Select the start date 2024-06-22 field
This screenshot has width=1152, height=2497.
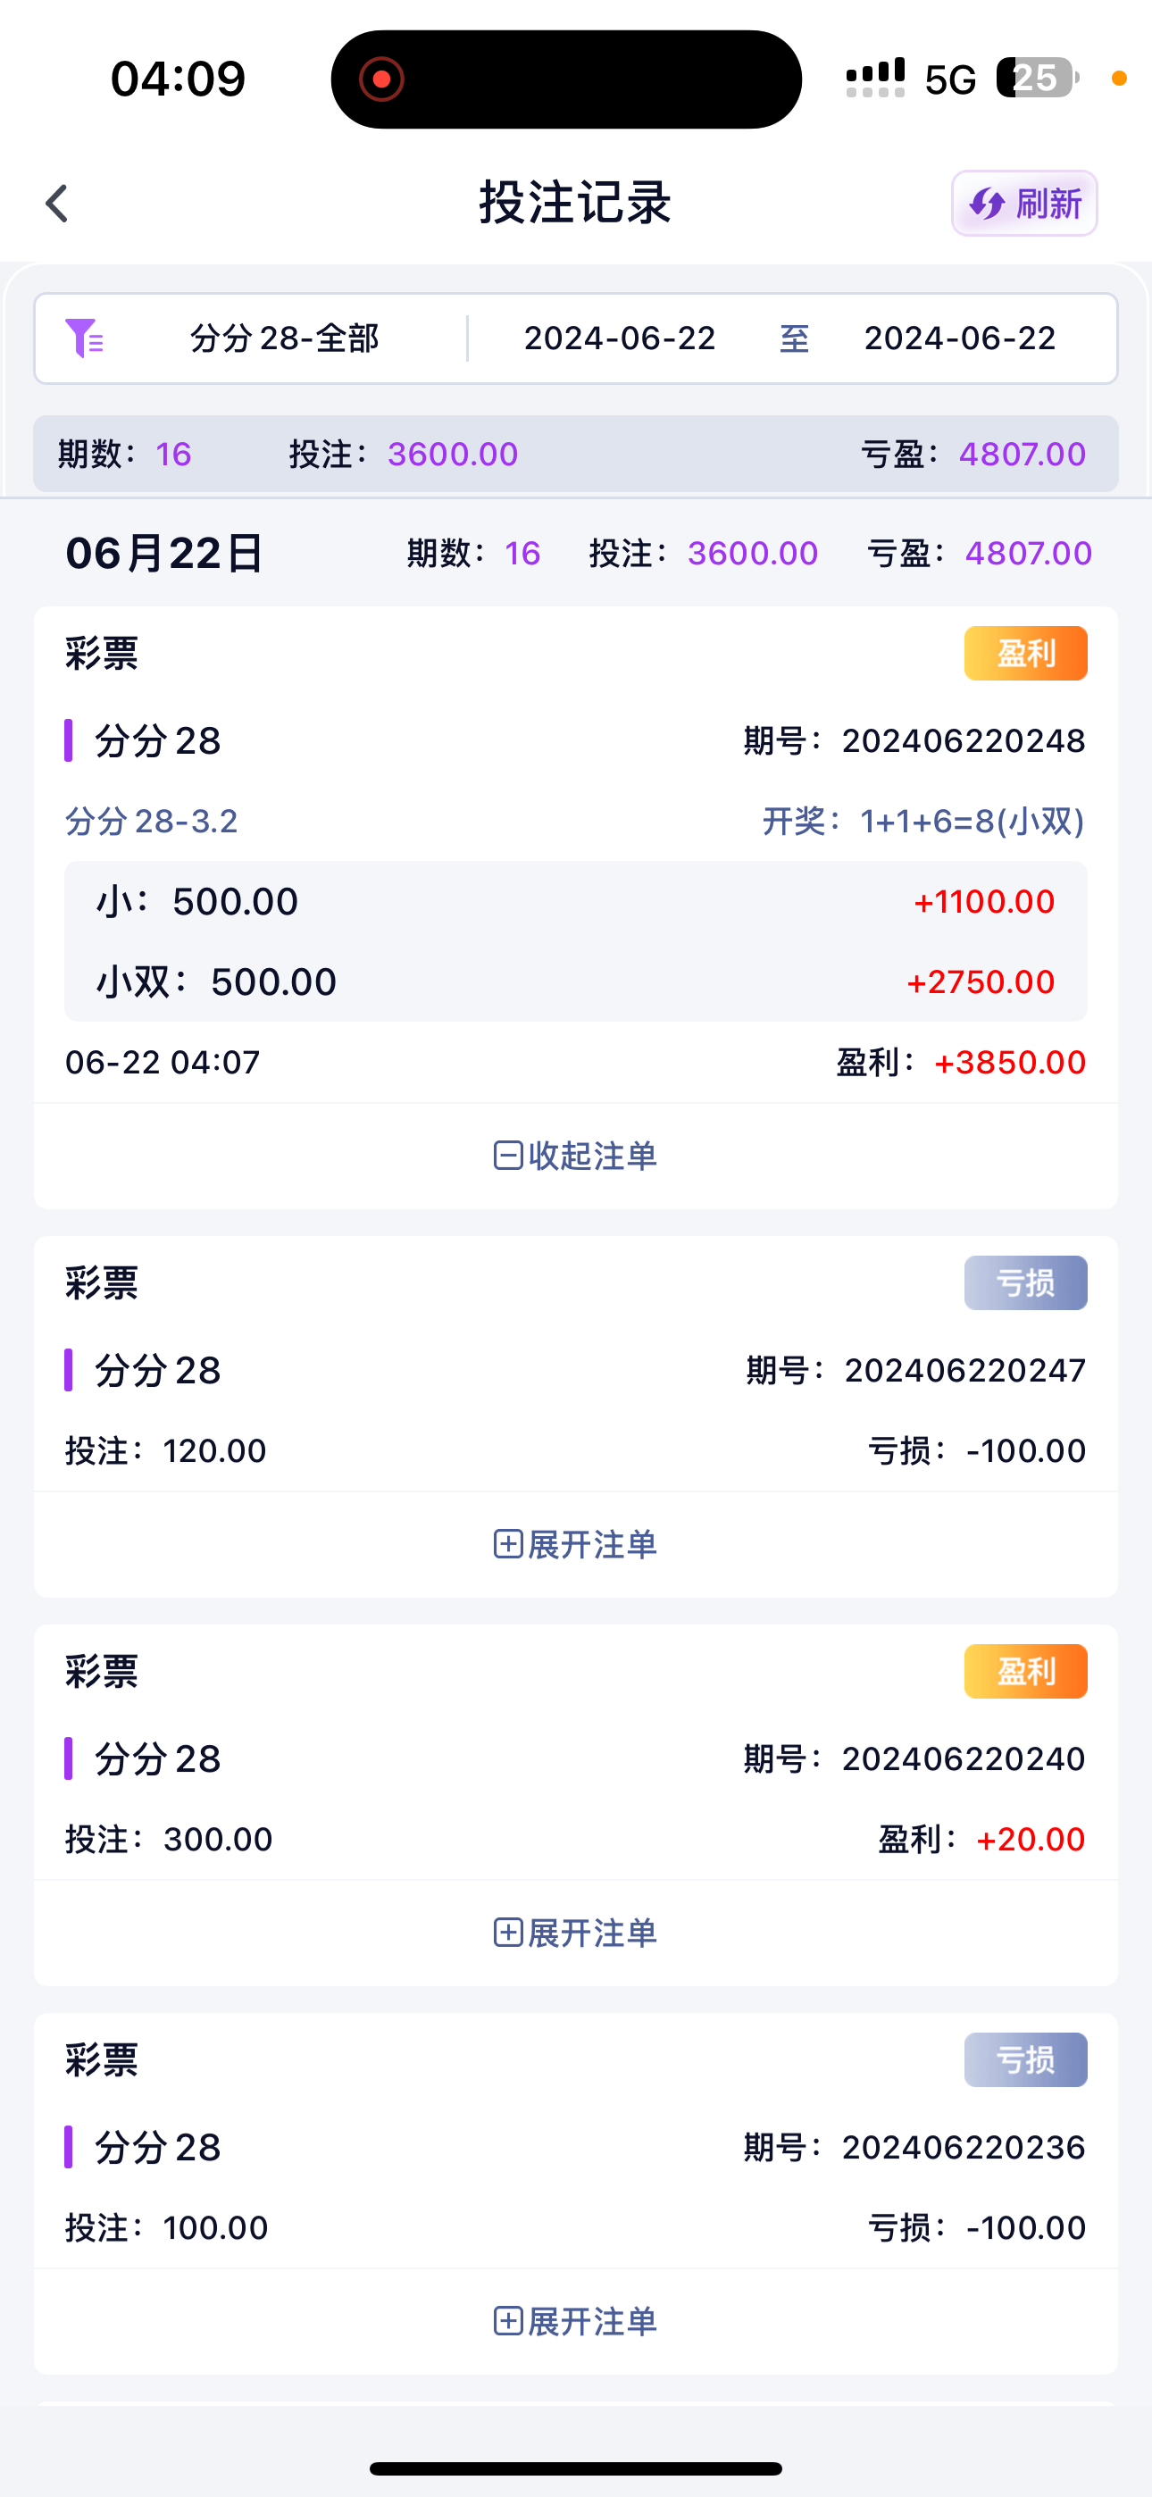[620, 338]
